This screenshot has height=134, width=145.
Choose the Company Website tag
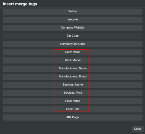(73, 28)
